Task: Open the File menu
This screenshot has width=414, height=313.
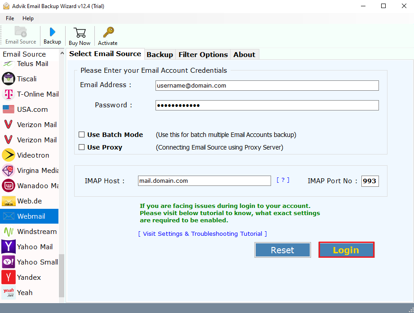Action: 10,18
